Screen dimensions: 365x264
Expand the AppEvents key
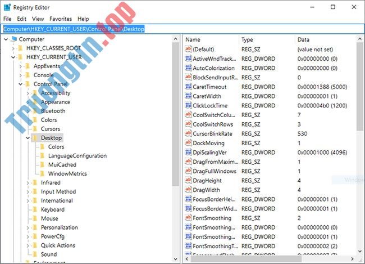20,66
